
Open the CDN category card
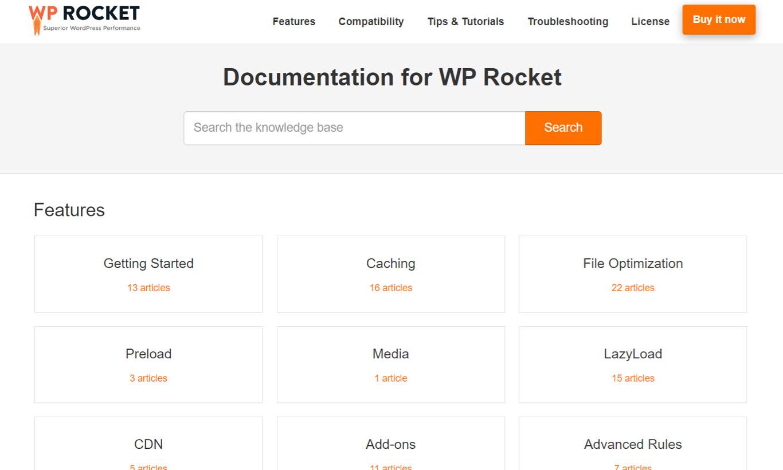(148, 444)
